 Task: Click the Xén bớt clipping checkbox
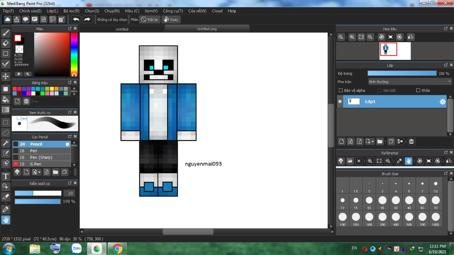click(x=380, y=90)
